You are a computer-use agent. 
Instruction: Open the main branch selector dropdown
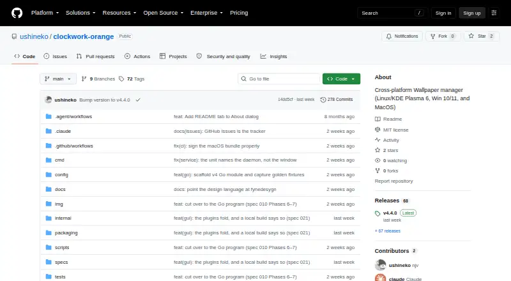(x=58, y=79)
